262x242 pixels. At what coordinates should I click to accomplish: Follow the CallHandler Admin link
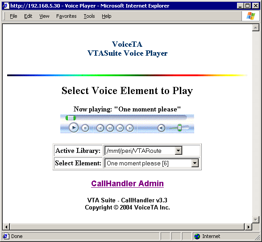(x=127, y=184)
